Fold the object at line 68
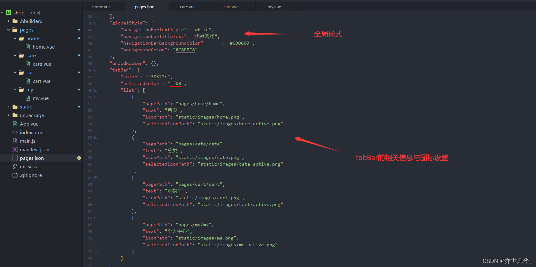536x267 pixels. point(96,218)
